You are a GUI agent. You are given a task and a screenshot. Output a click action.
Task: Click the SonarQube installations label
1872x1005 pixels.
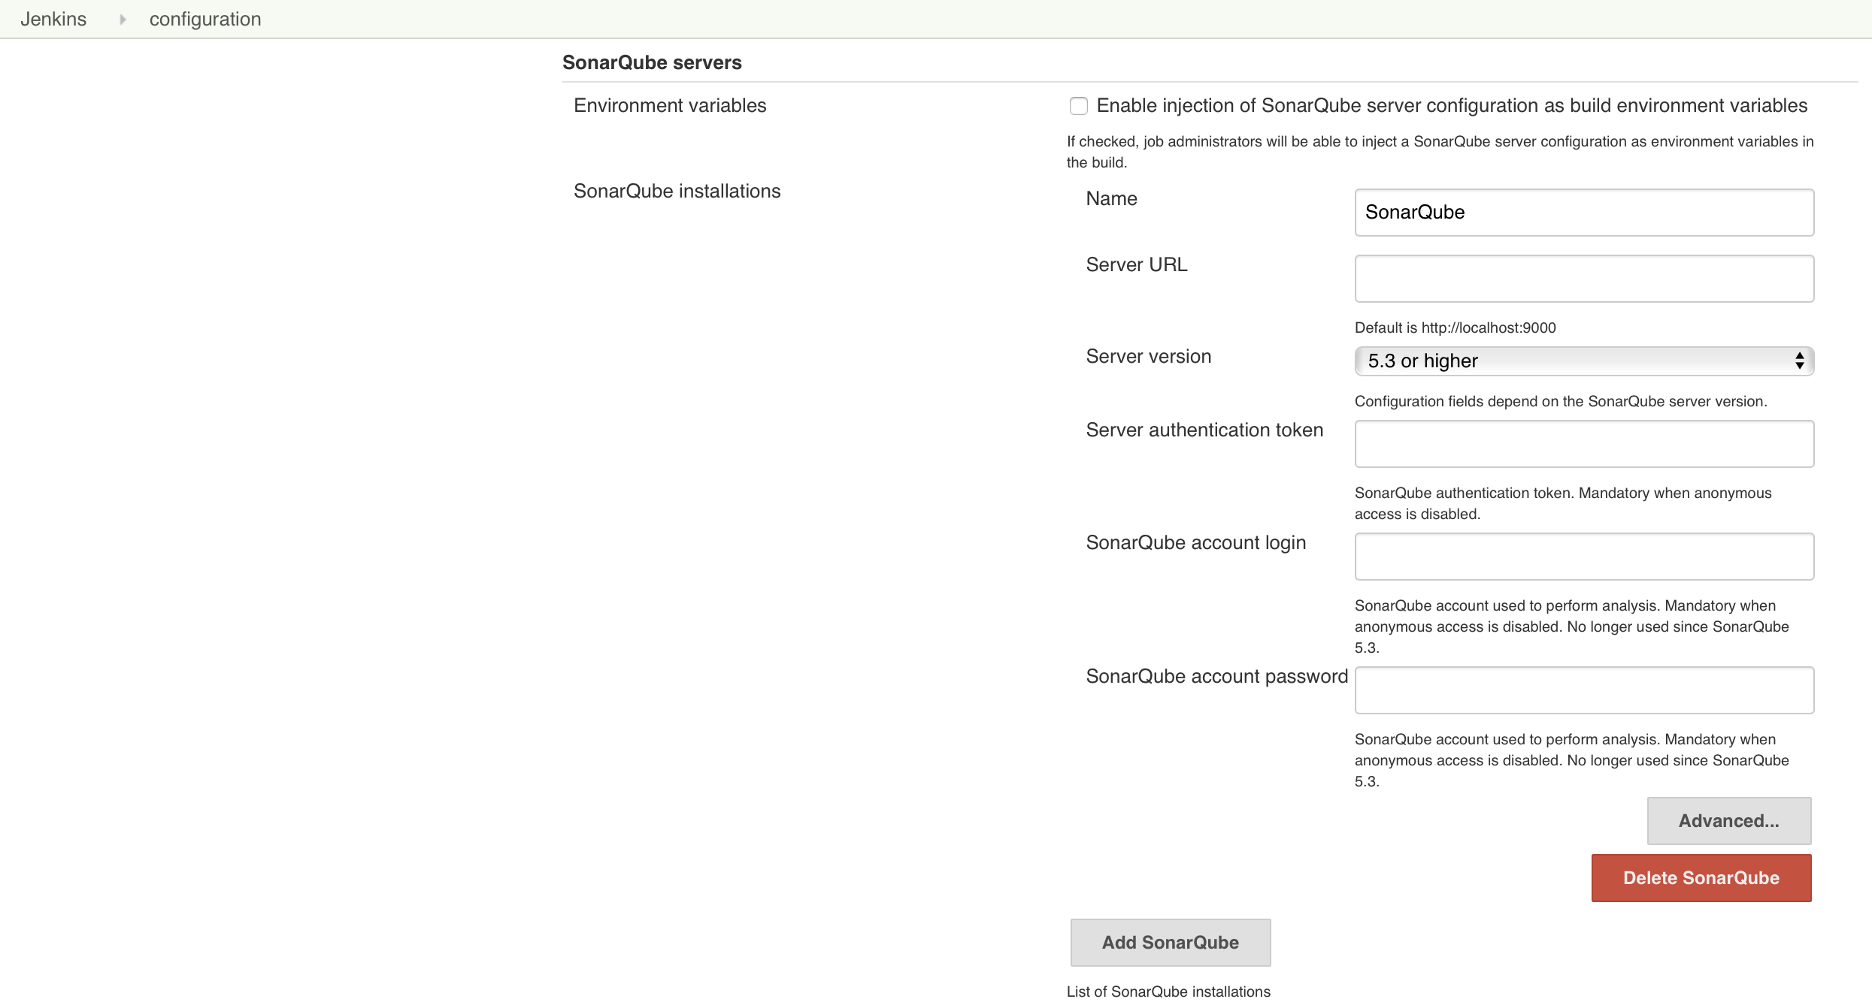tap(677, 192)
